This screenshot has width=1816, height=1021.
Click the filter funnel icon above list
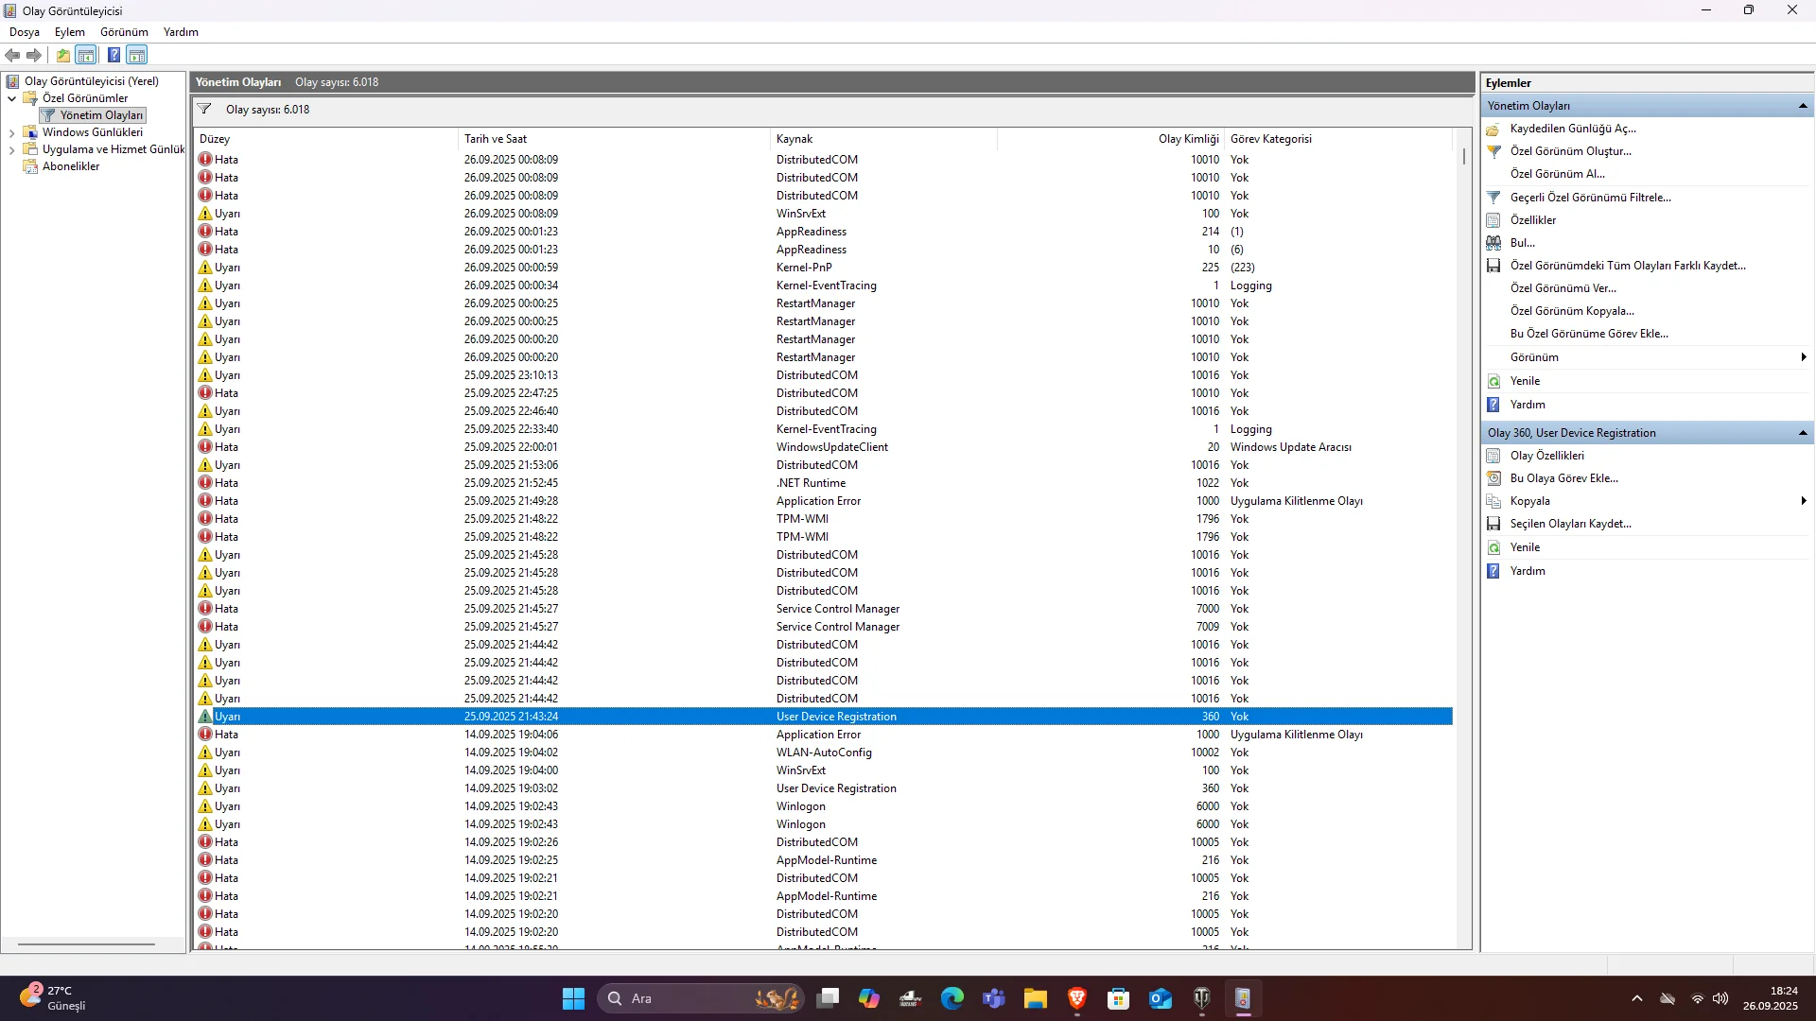tap(204, 110)
